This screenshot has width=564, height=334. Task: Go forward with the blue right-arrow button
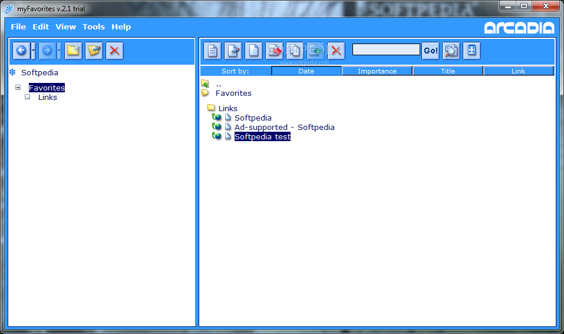[x=47, y=51]
